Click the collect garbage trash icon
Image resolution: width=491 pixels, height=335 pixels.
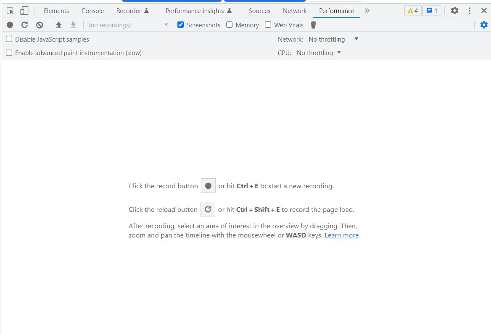pos(313,25)
